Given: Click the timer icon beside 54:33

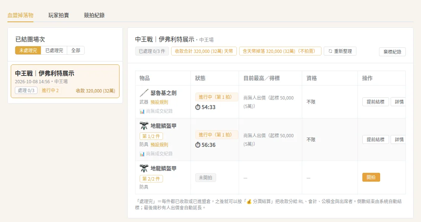Looking at the screenshot, I should pyautogui.click(x=198, y=107).
